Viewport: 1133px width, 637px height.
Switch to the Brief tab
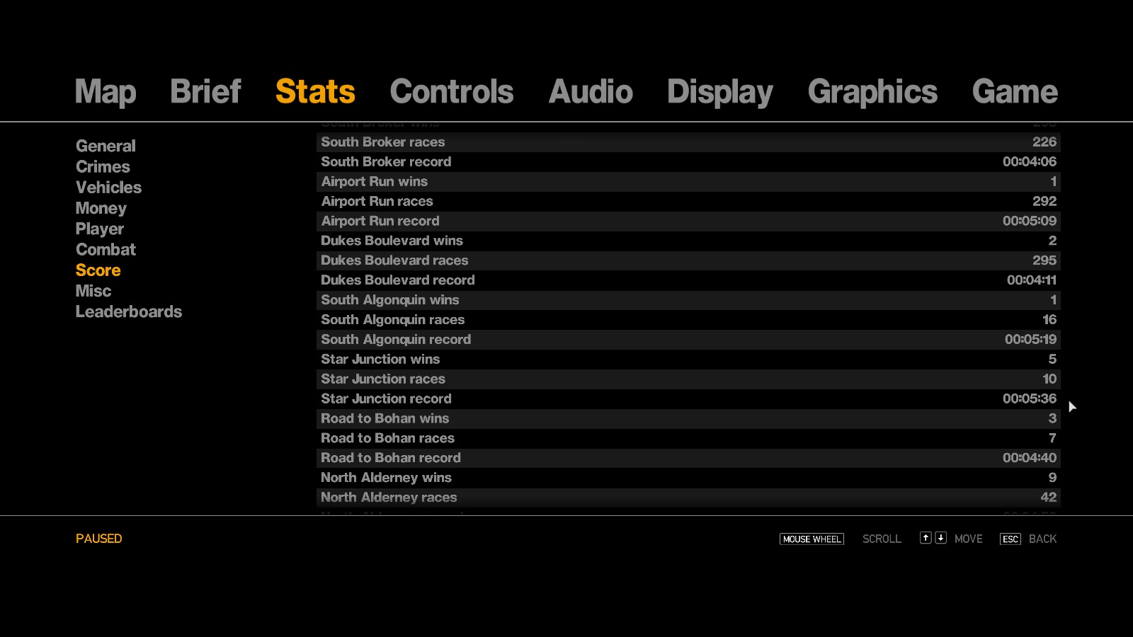205,92
